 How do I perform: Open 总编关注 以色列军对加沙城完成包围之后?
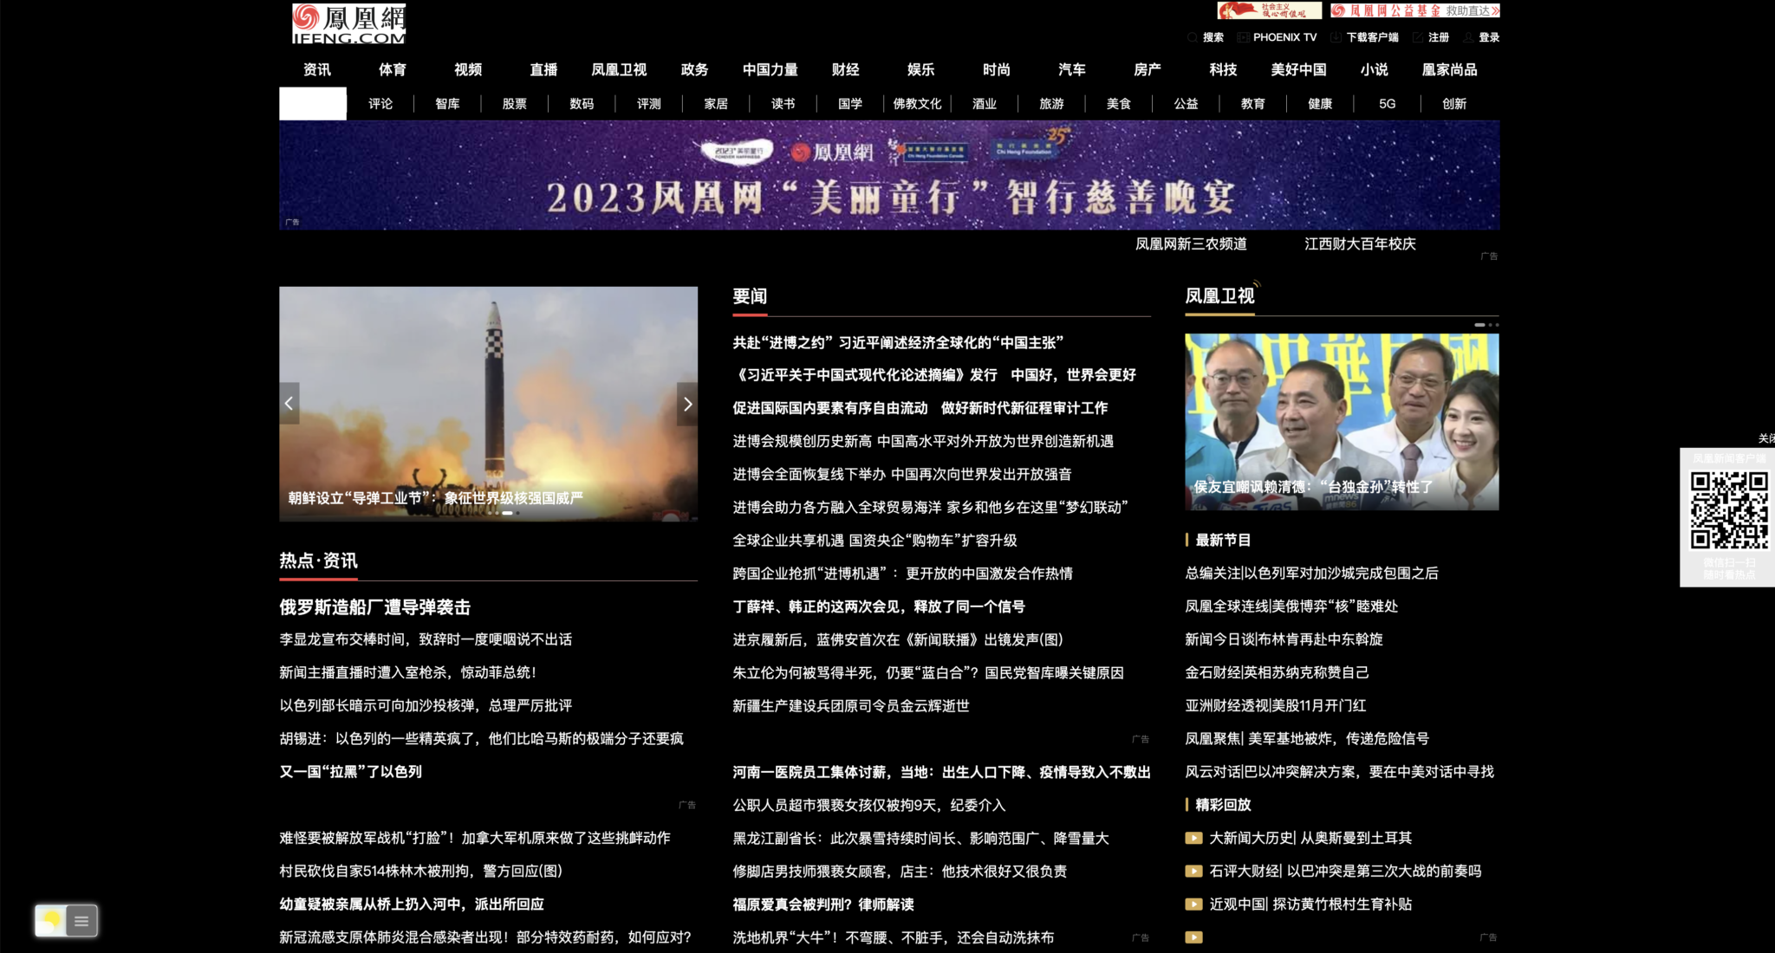[1311, 574]
